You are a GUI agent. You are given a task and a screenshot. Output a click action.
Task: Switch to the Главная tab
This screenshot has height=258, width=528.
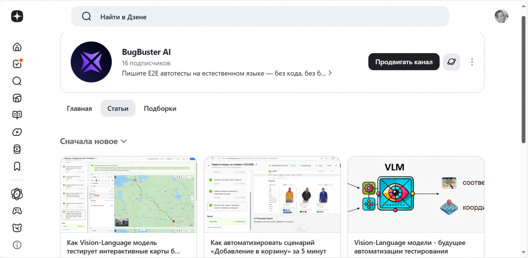(79, 108)
